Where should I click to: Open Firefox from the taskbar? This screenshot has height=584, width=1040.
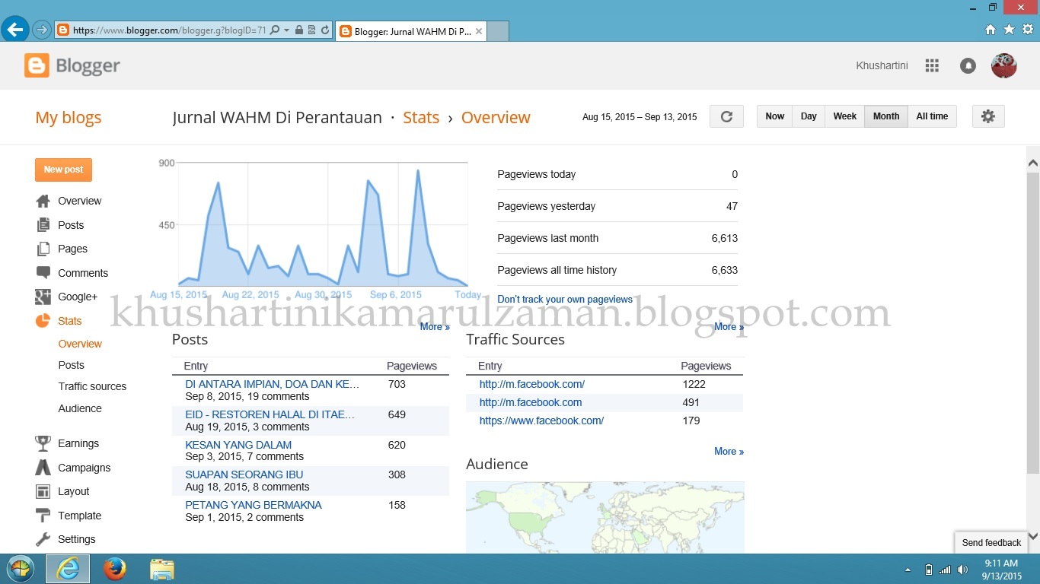pyautogui.click(x=115, y=569)
